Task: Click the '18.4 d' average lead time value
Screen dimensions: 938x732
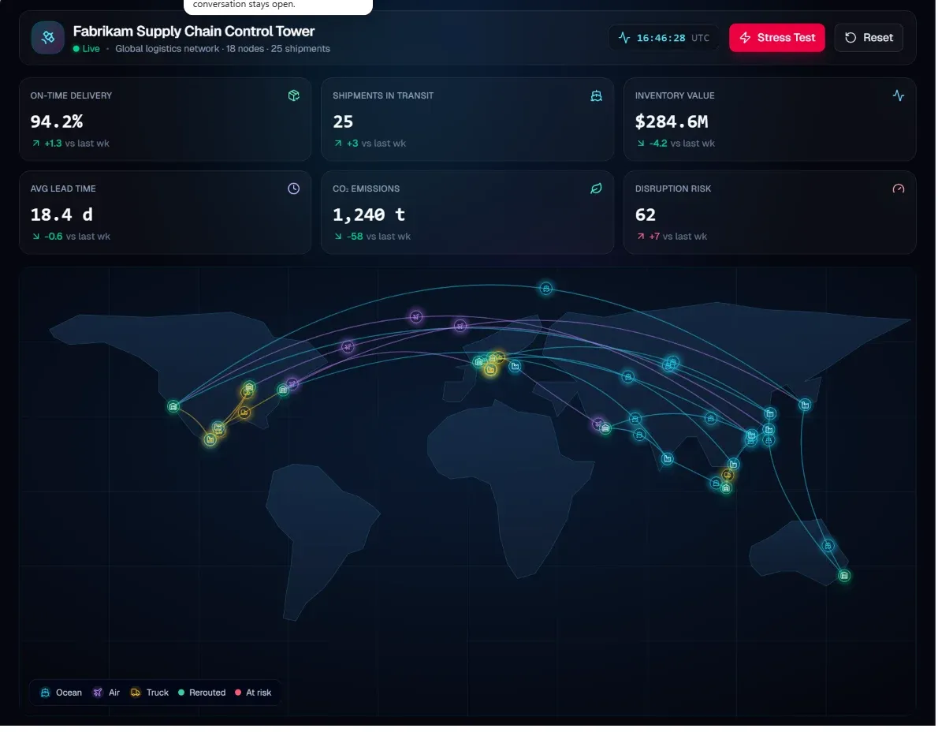Action: click(x=61, y=215)
